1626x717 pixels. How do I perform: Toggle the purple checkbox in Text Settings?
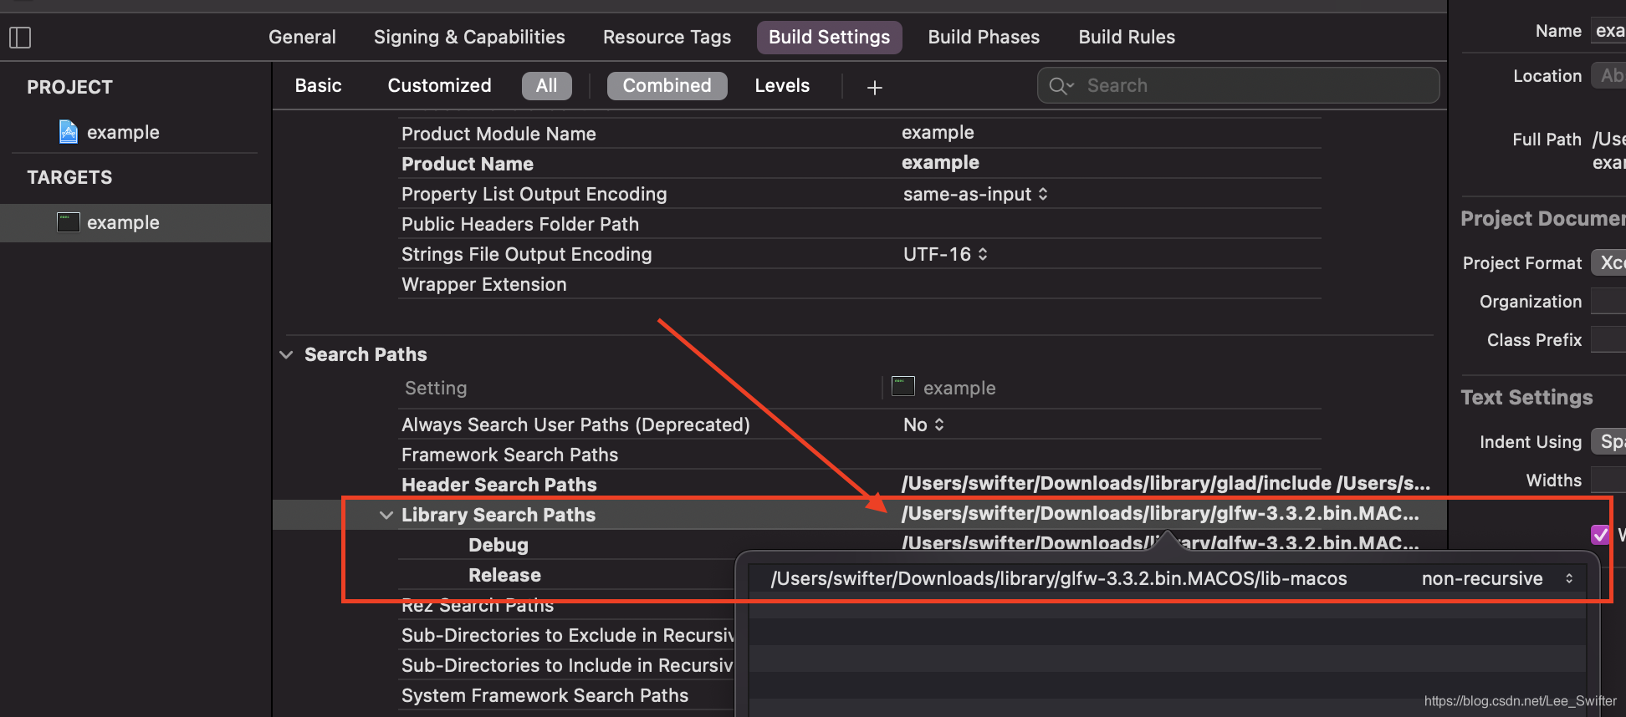pos(1600,535)
